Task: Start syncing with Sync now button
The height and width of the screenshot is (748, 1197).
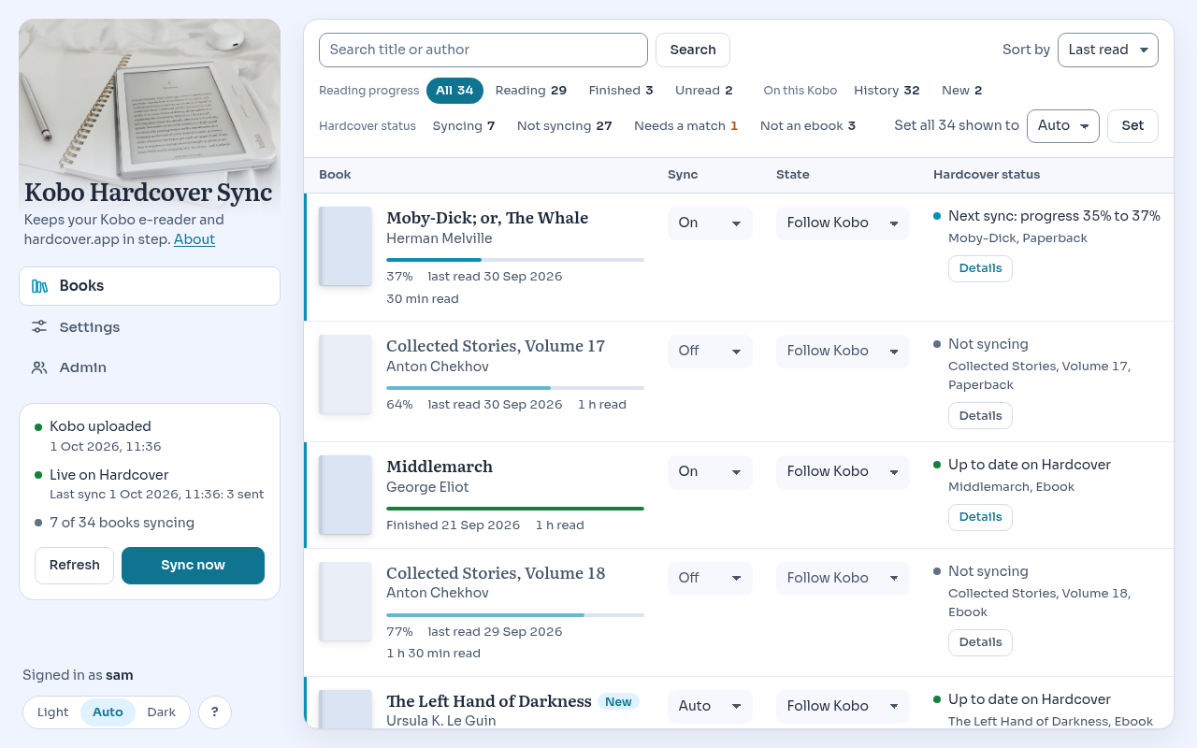Action: 193,566
